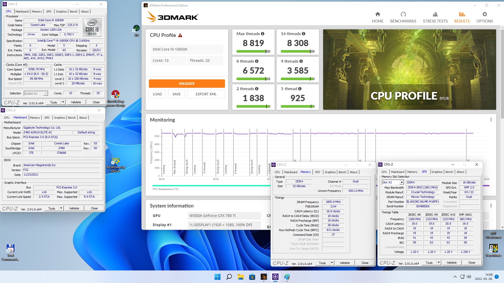Switch to 3DMark taskbar icon
This screenshot has height=283, width=504.
(x=264, y=277)
